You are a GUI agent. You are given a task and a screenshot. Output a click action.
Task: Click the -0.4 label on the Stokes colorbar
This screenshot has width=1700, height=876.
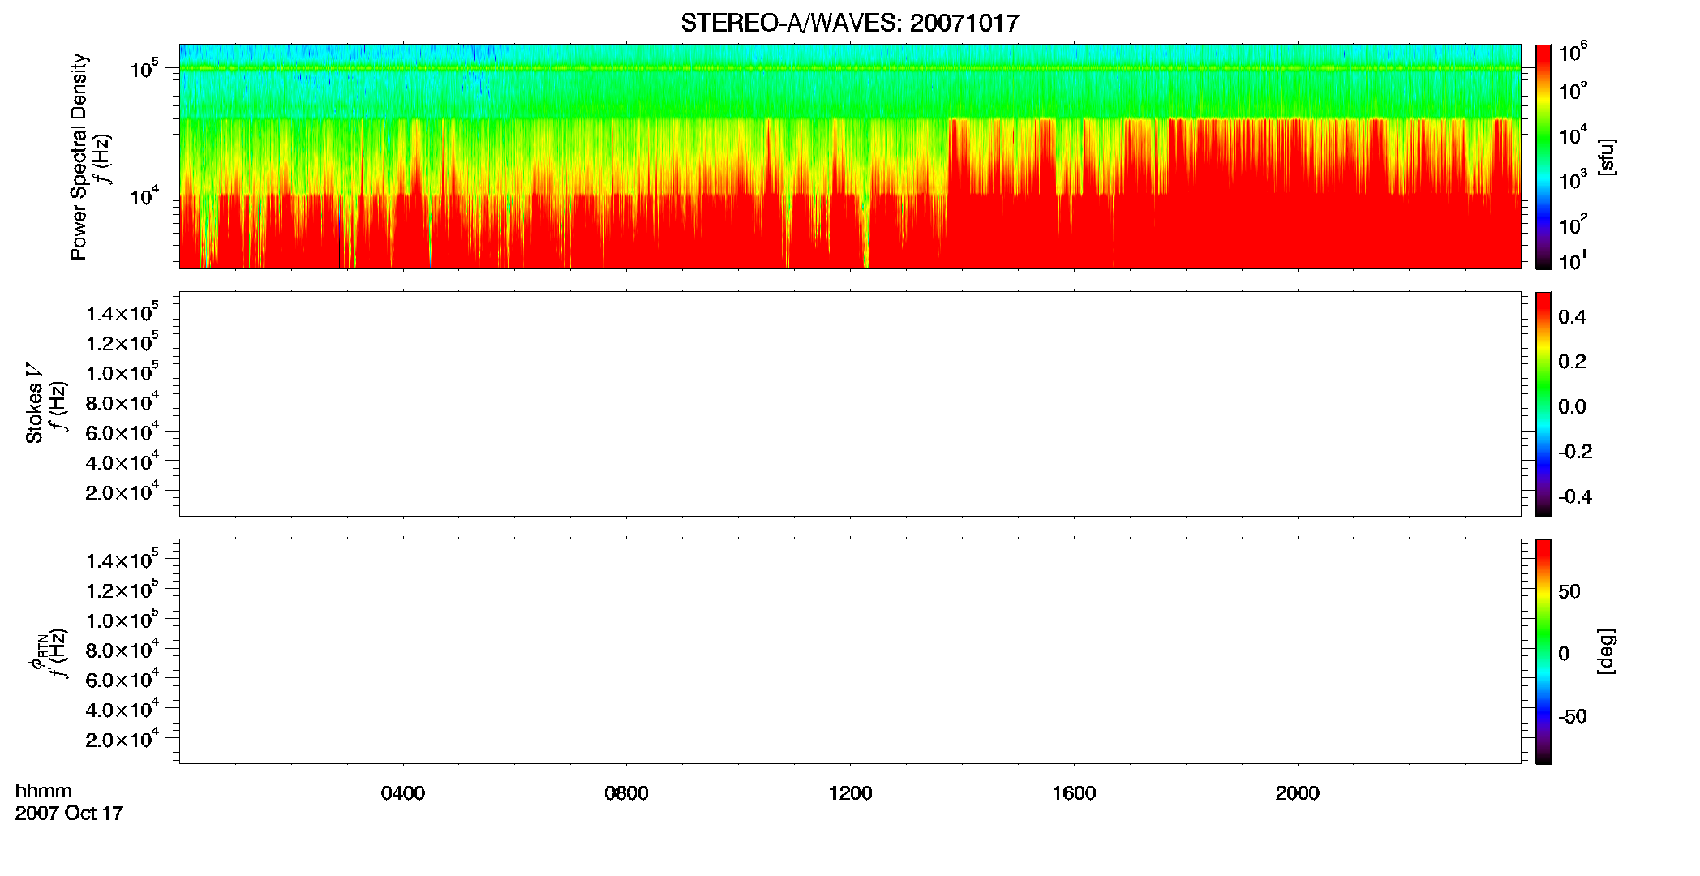click(x=1575, y=496)
